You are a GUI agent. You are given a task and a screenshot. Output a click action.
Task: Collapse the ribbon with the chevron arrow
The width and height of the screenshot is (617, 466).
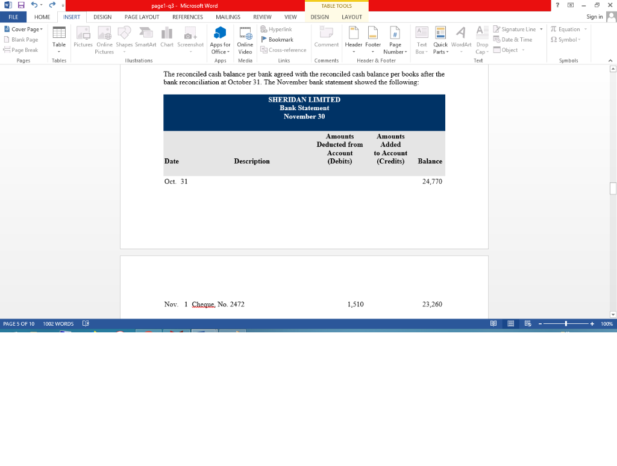pyautogui.click(x=610, y=60)
